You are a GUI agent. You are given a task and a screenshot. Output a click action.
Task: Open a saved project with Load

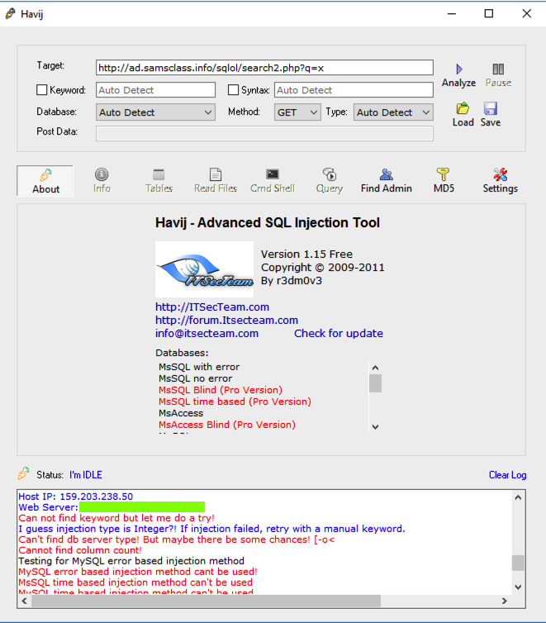tap(463, 115)
